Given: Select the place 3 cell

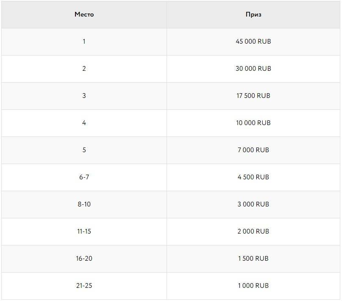Looking at the screenshot, I should click(x=84, y=96).
